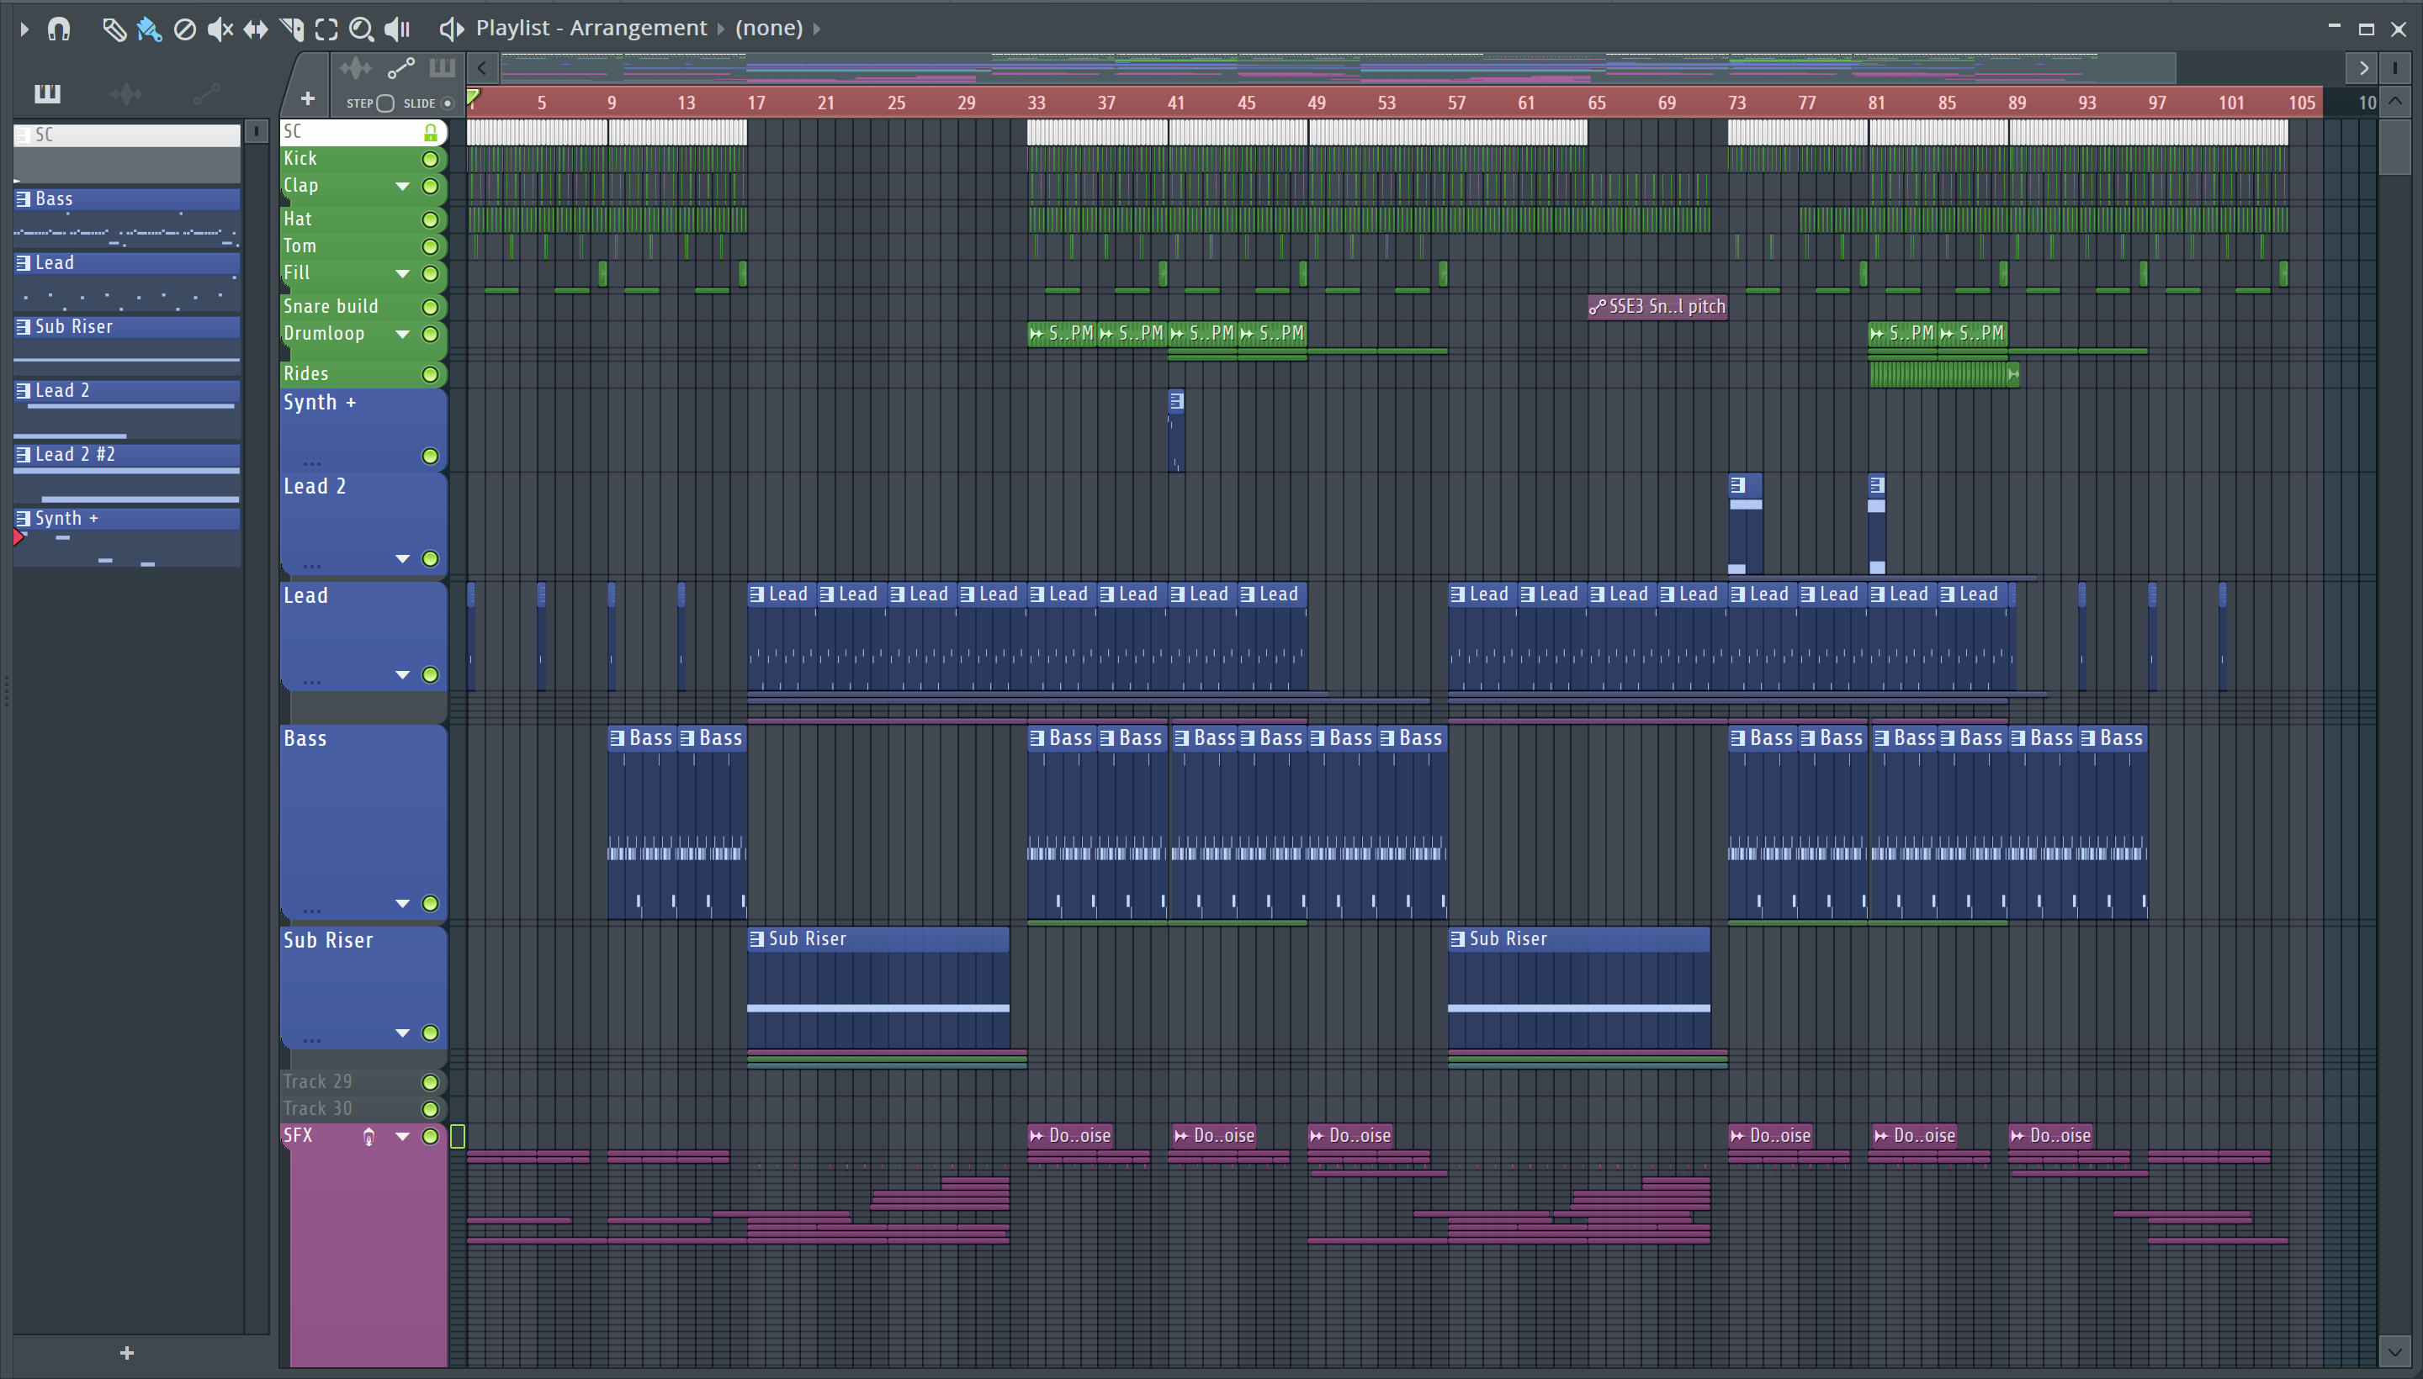The image size is (2423, 1379).
Task: Mute the Tom track
Action: pyautogui.click(x=430, y=247)
